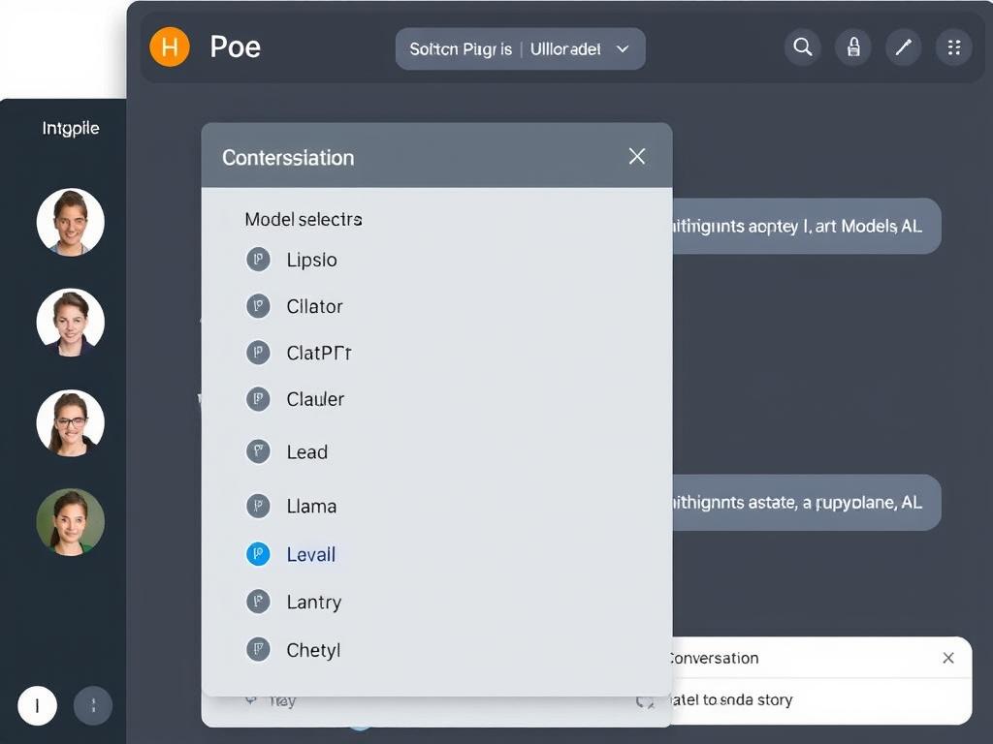Image resolution: width=993 pixels, height=744 pixels.
Task: Click the icon beside Lead
Action: click(258, 451)
